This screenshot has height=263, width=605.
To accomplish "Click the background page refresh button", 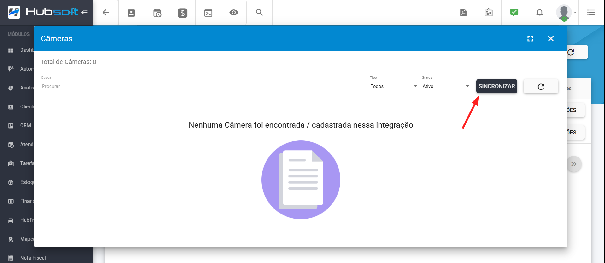I will coord(577,52).
